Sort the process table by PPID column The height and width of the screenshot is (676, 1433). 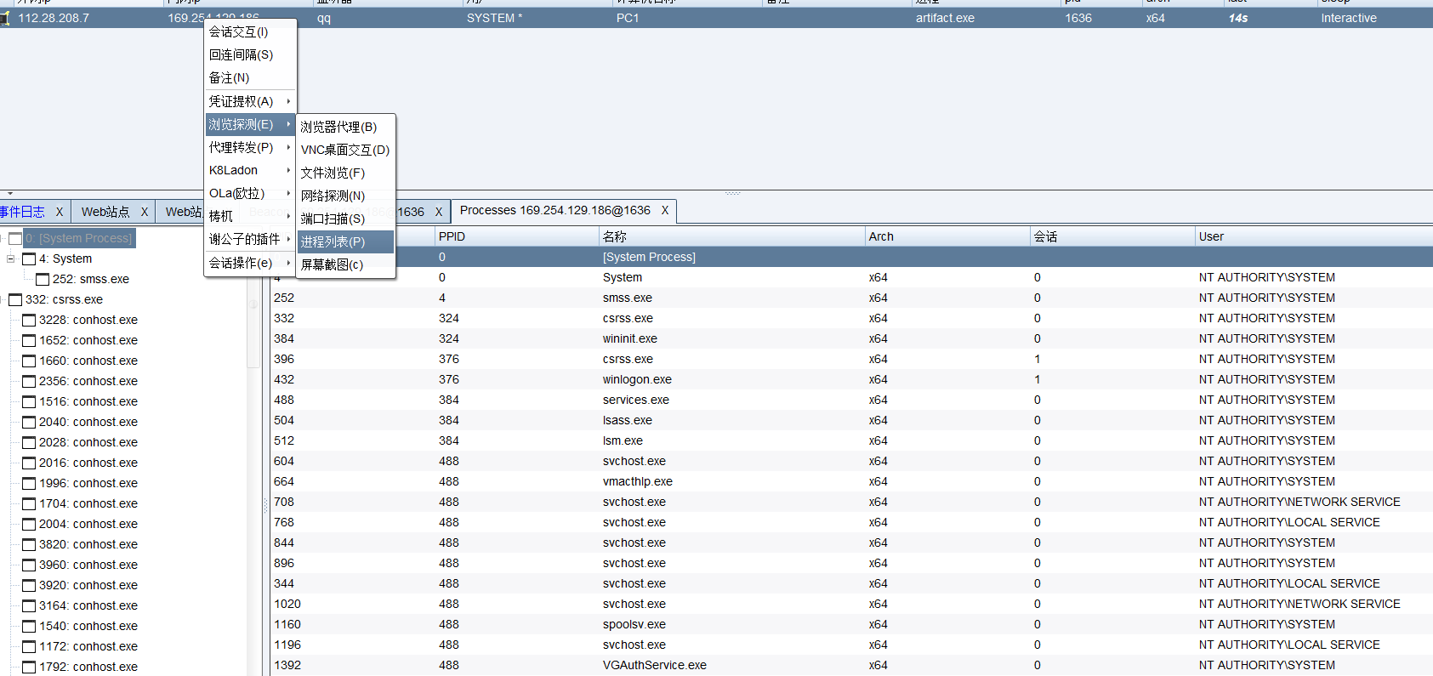point(516,236)
